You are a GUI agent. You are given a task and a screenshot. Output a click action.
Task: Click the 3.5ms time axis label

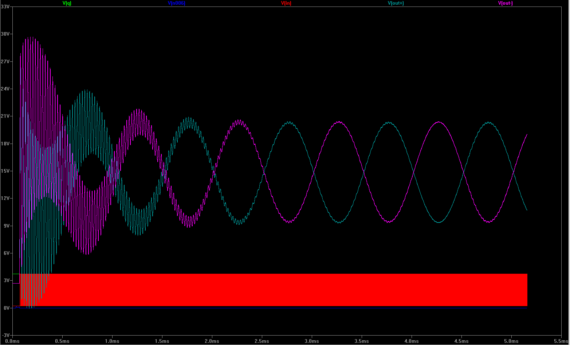click(x=362, y=341)
